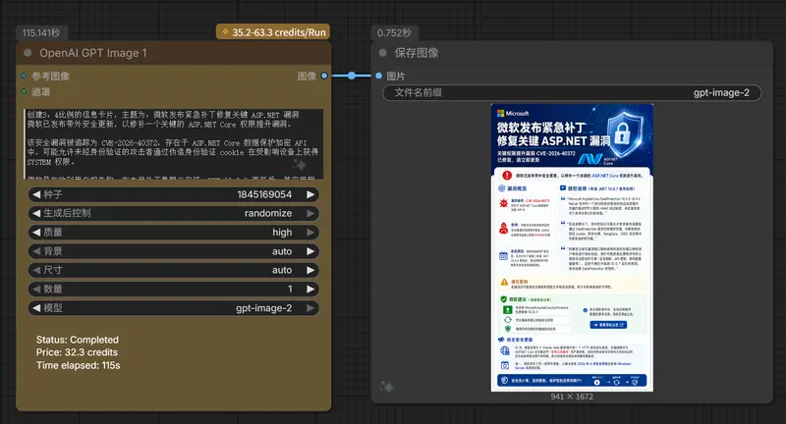Open the gpt-image-2 model list
Screen dimensions: 786x424
[263, 308]
